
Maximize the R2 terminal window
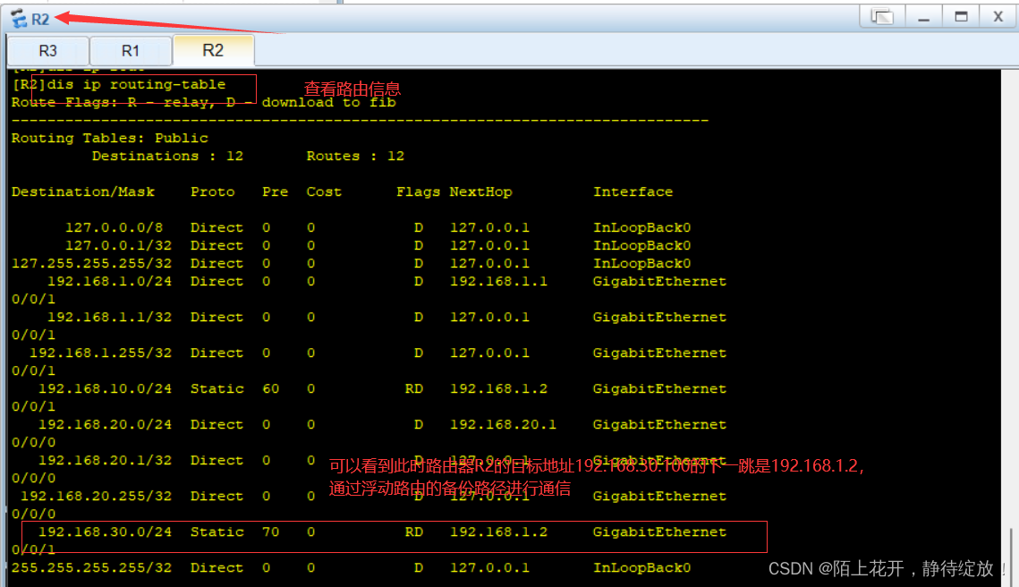[x=961, y=16]
